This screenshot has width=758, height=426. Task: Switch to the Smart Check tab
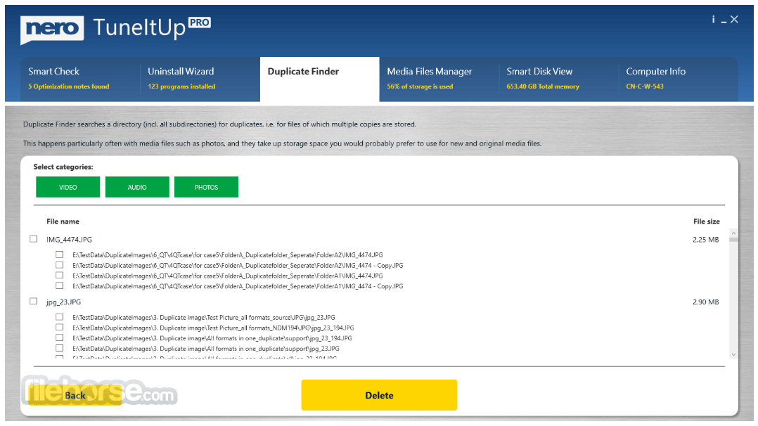tap(80, 79)
